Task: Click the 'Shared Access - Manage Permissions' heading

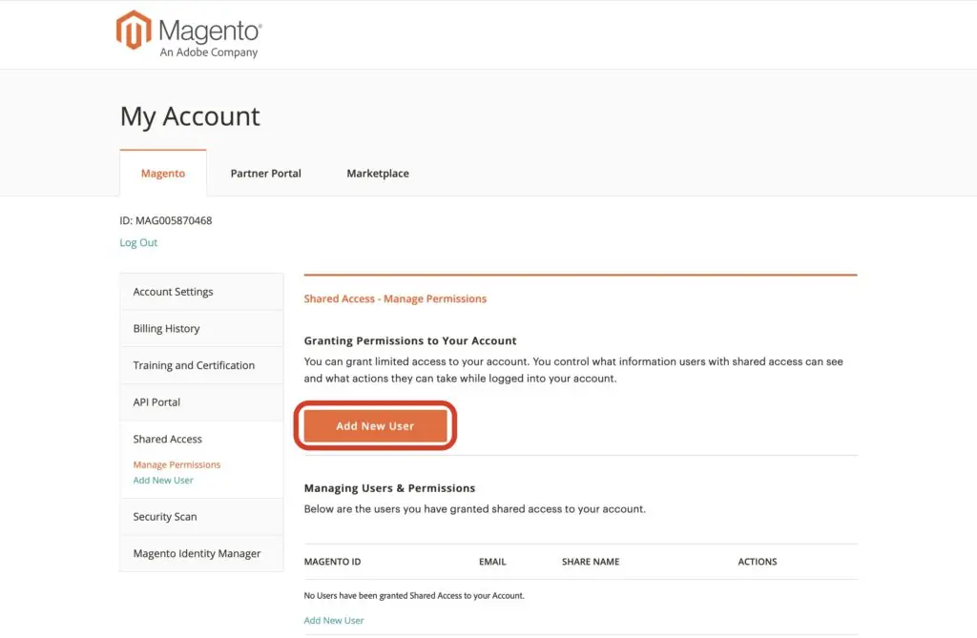Action: coord(395,298)
